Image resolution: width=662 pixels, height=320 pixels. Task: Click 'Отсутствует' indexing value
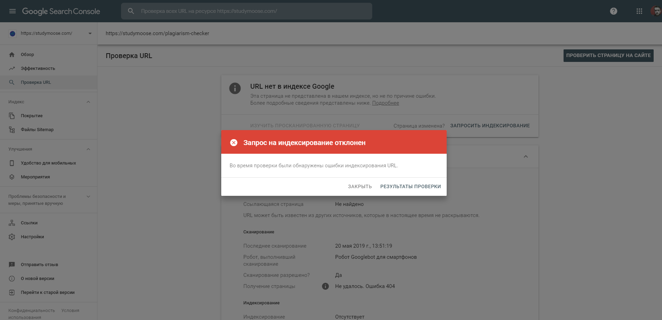click(x=350, y=317)
